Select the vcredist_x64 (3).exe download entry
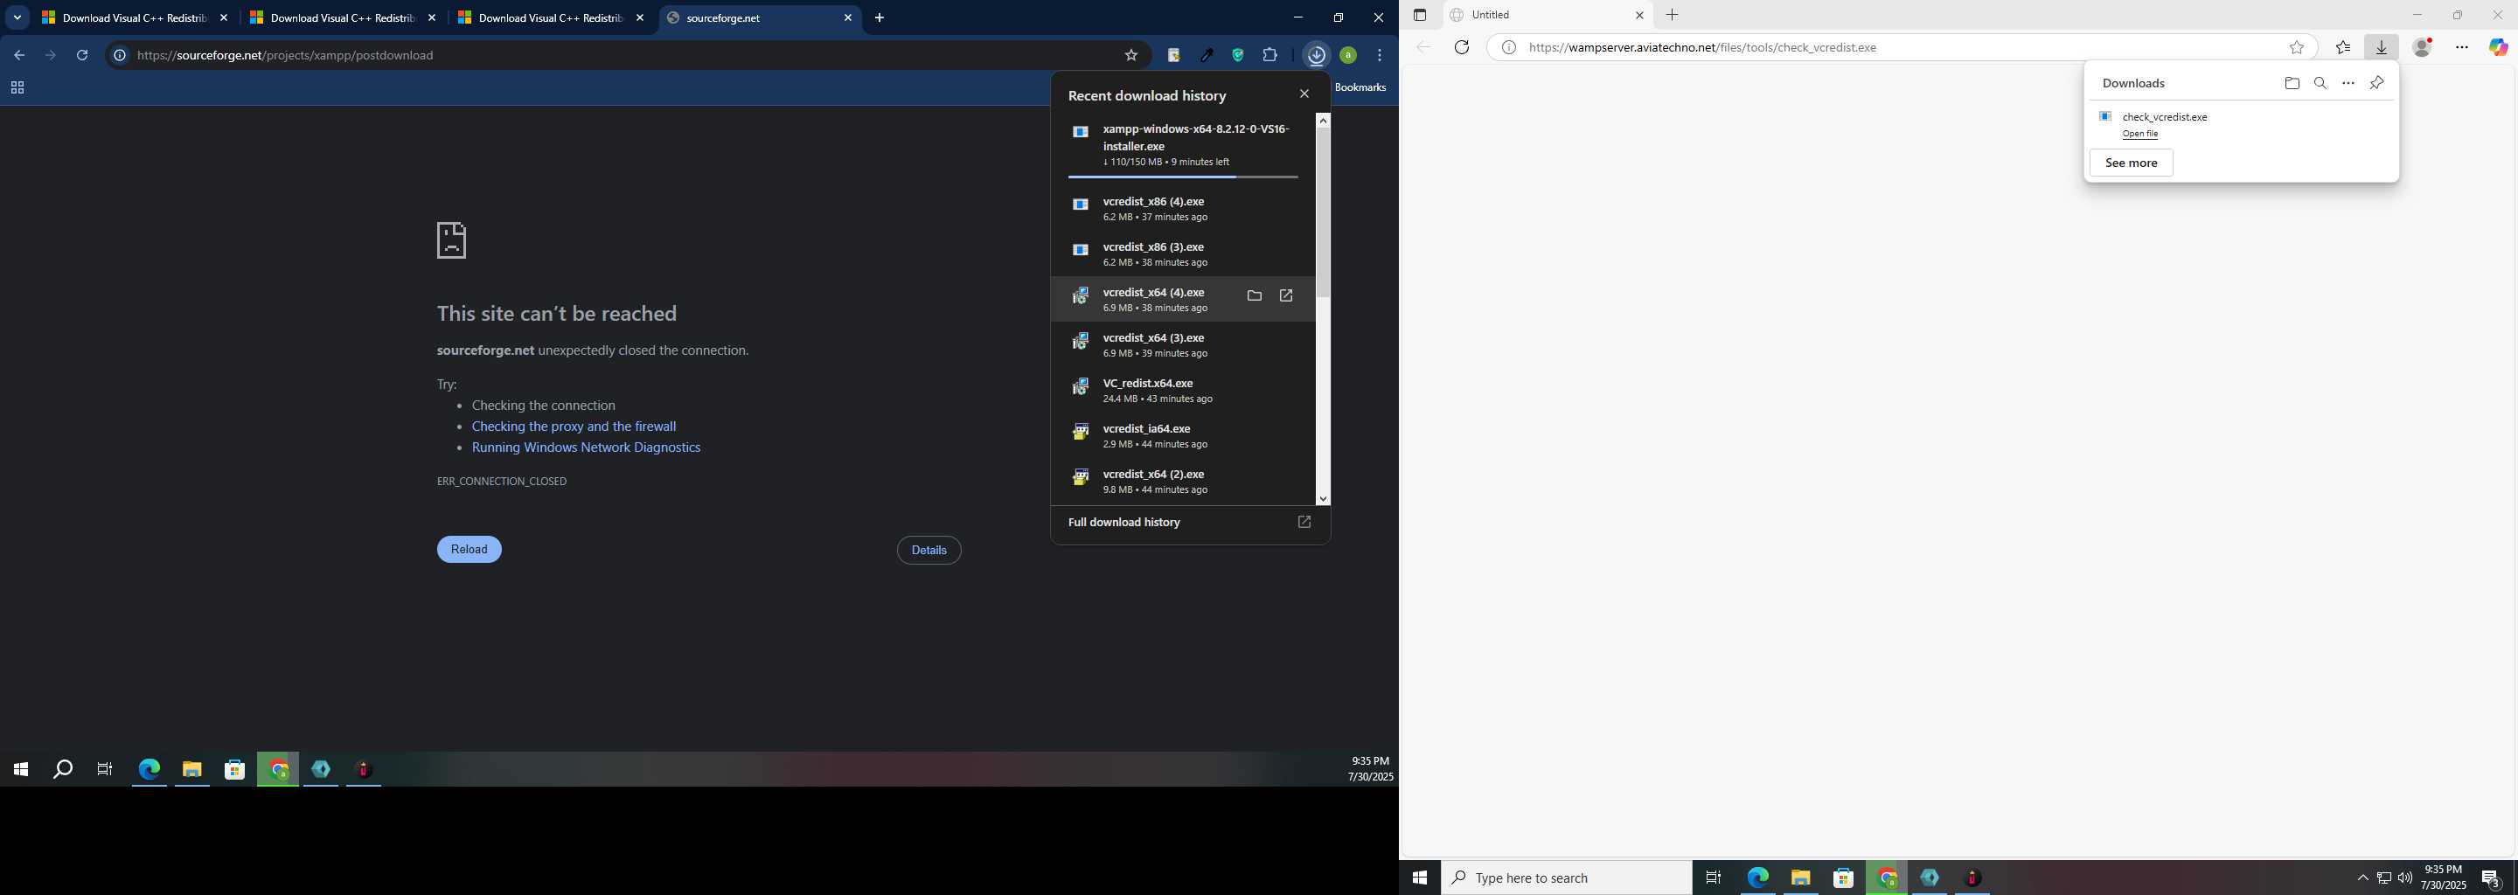This screenshot has width=2518, height=895. (x=1183, y=345)
